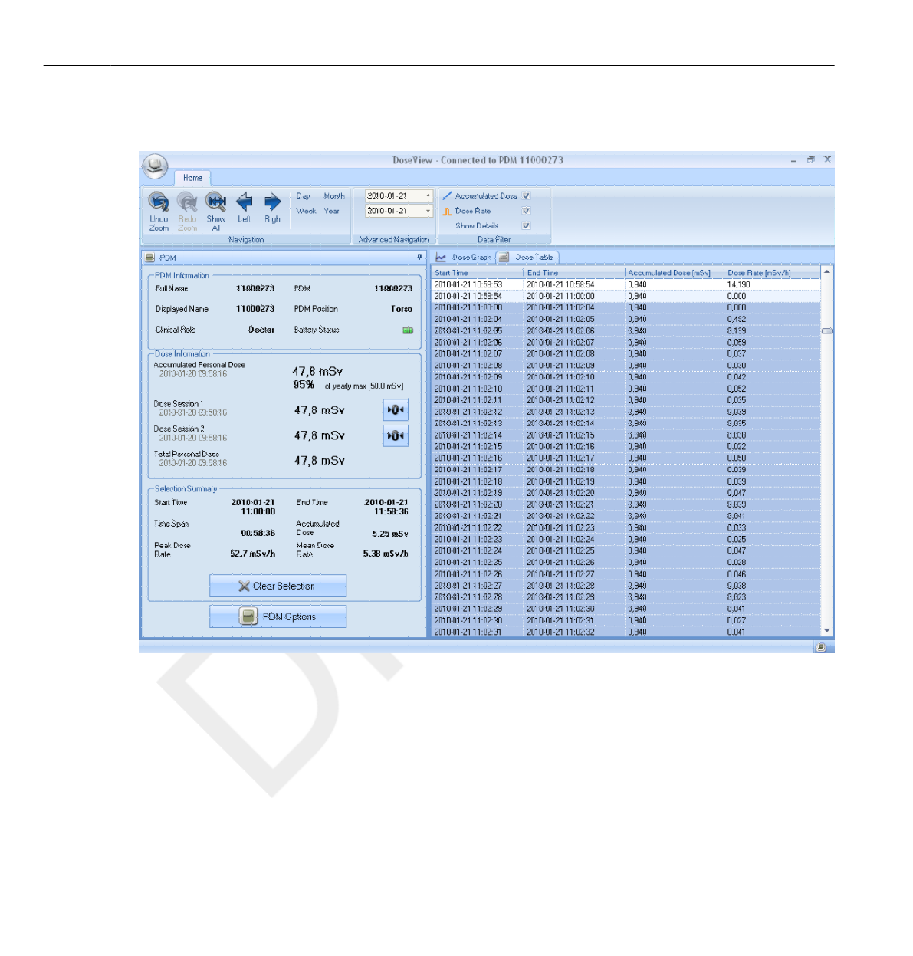913x956 pixels.
Task: Select the Day view option
Action: point(304,196)
